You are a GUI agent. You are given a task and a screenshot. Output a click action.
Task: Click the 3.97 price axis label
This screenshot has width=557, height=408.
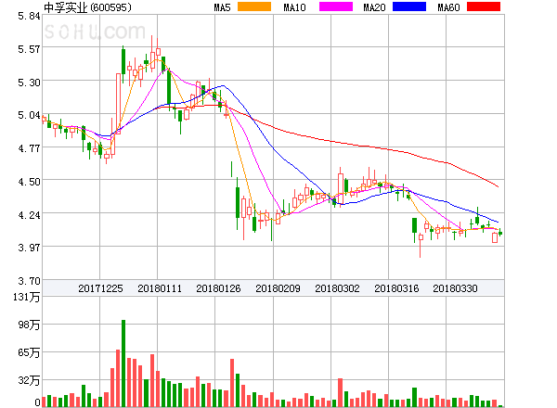click(29, 248)
